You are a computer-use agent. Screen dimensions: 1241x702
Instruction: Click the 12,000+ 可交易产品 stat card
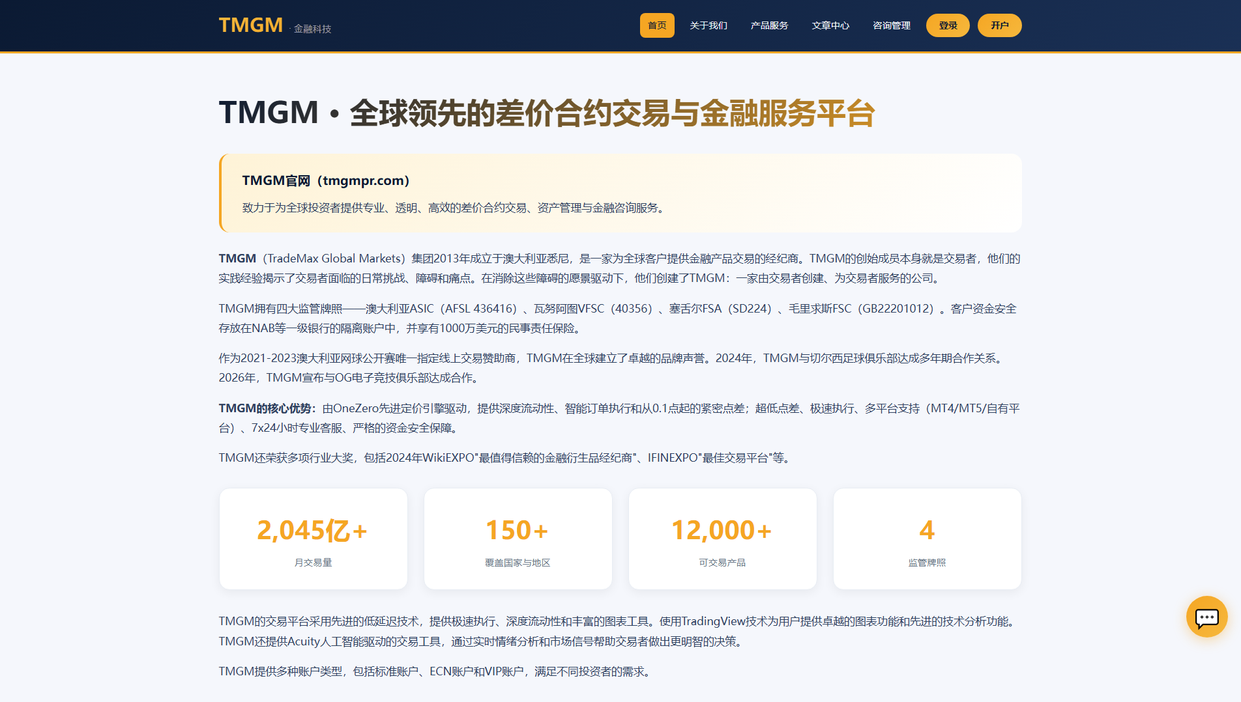723,539
